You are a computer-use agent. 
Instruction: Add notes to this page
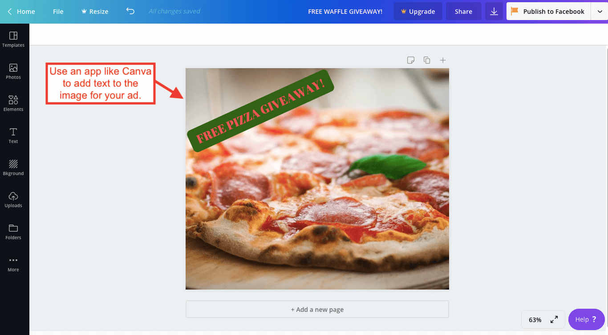[x=410, y=60]
